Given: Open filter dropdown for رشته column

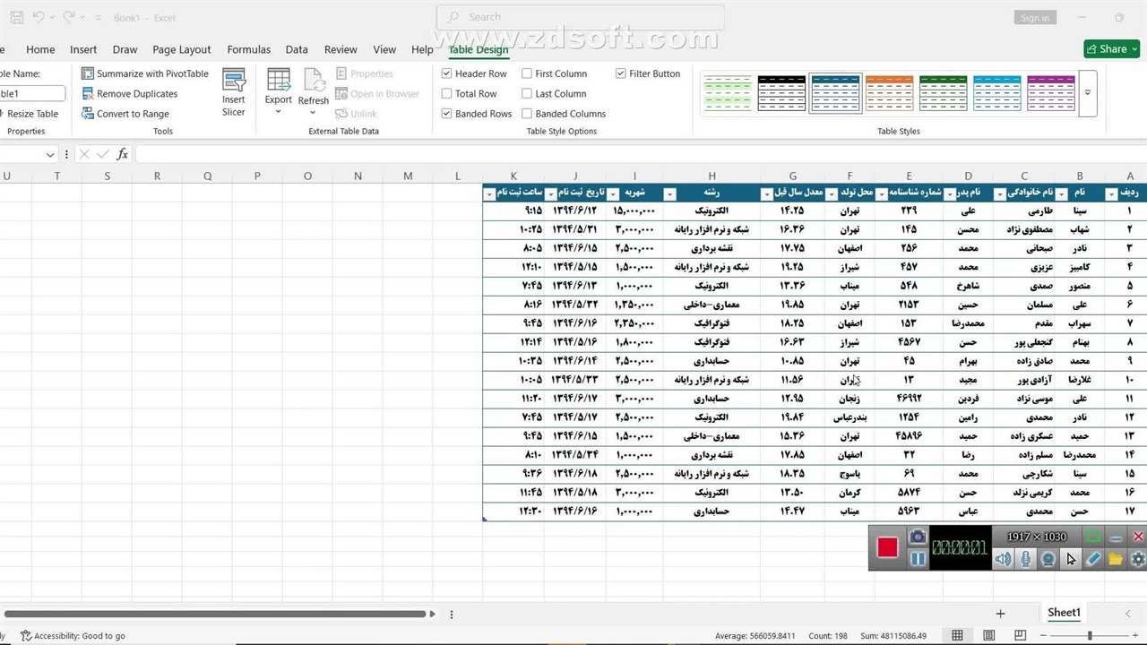Looking at the screenshot, I should click(669, 193).
